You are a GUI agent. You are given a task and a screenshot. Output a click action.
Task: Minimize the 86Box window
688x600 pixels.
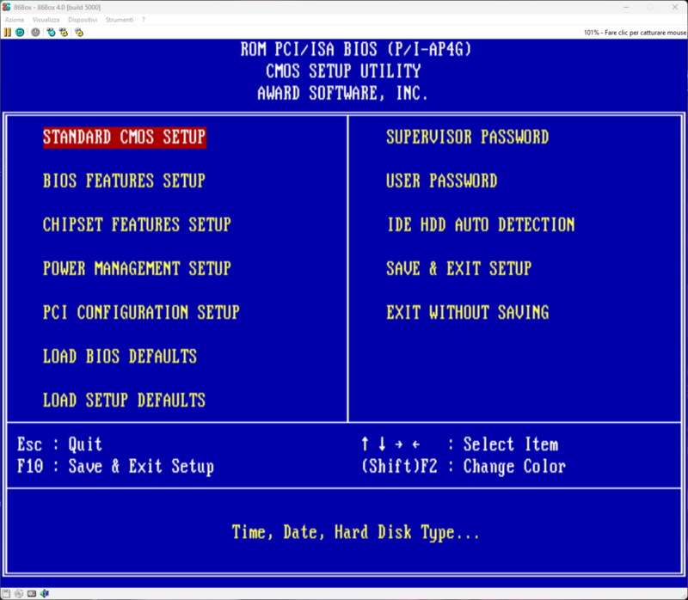pyautogui.click(x=626, y=7)
